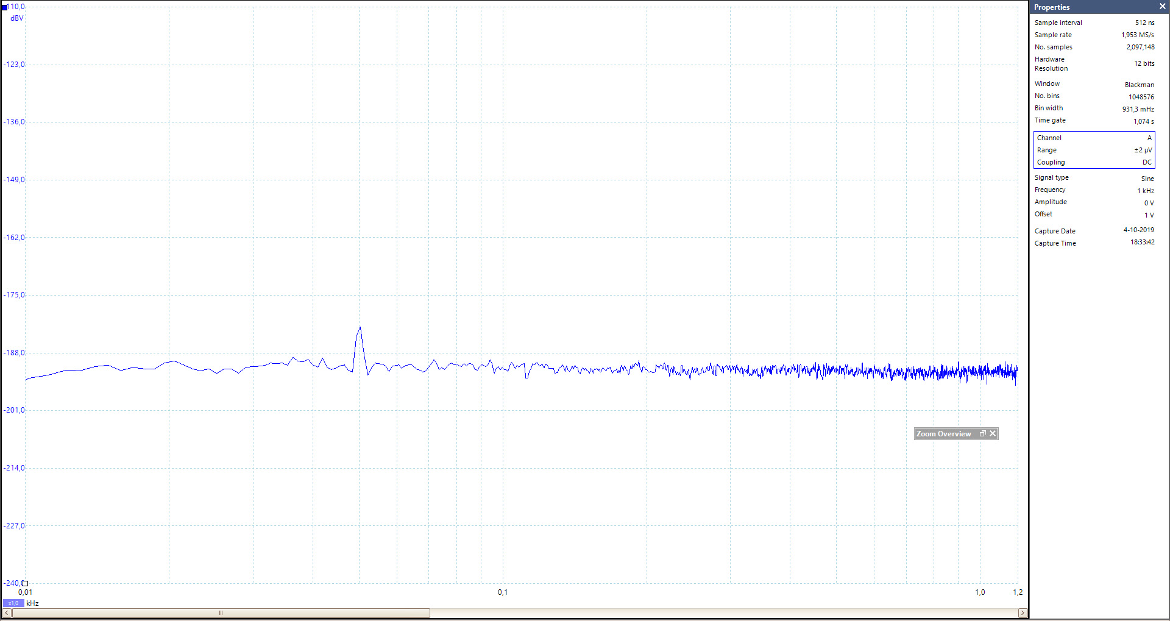1170x621 pixels.
Task: Select the Hardware Resolution value 12 bits
Action: 1144,63
